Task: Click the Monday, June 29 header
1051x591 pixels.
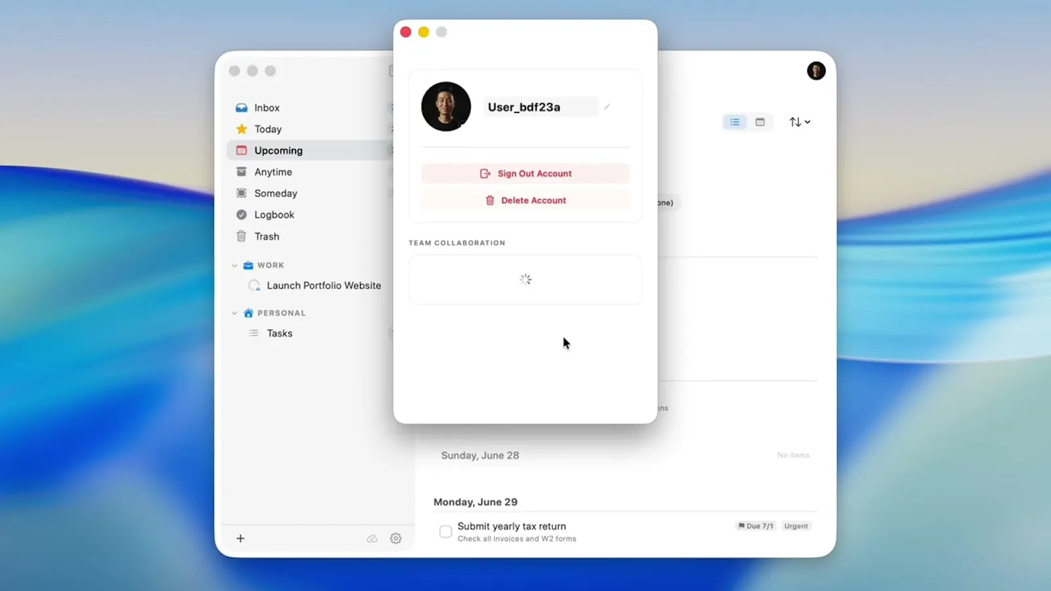Action: 476,502
